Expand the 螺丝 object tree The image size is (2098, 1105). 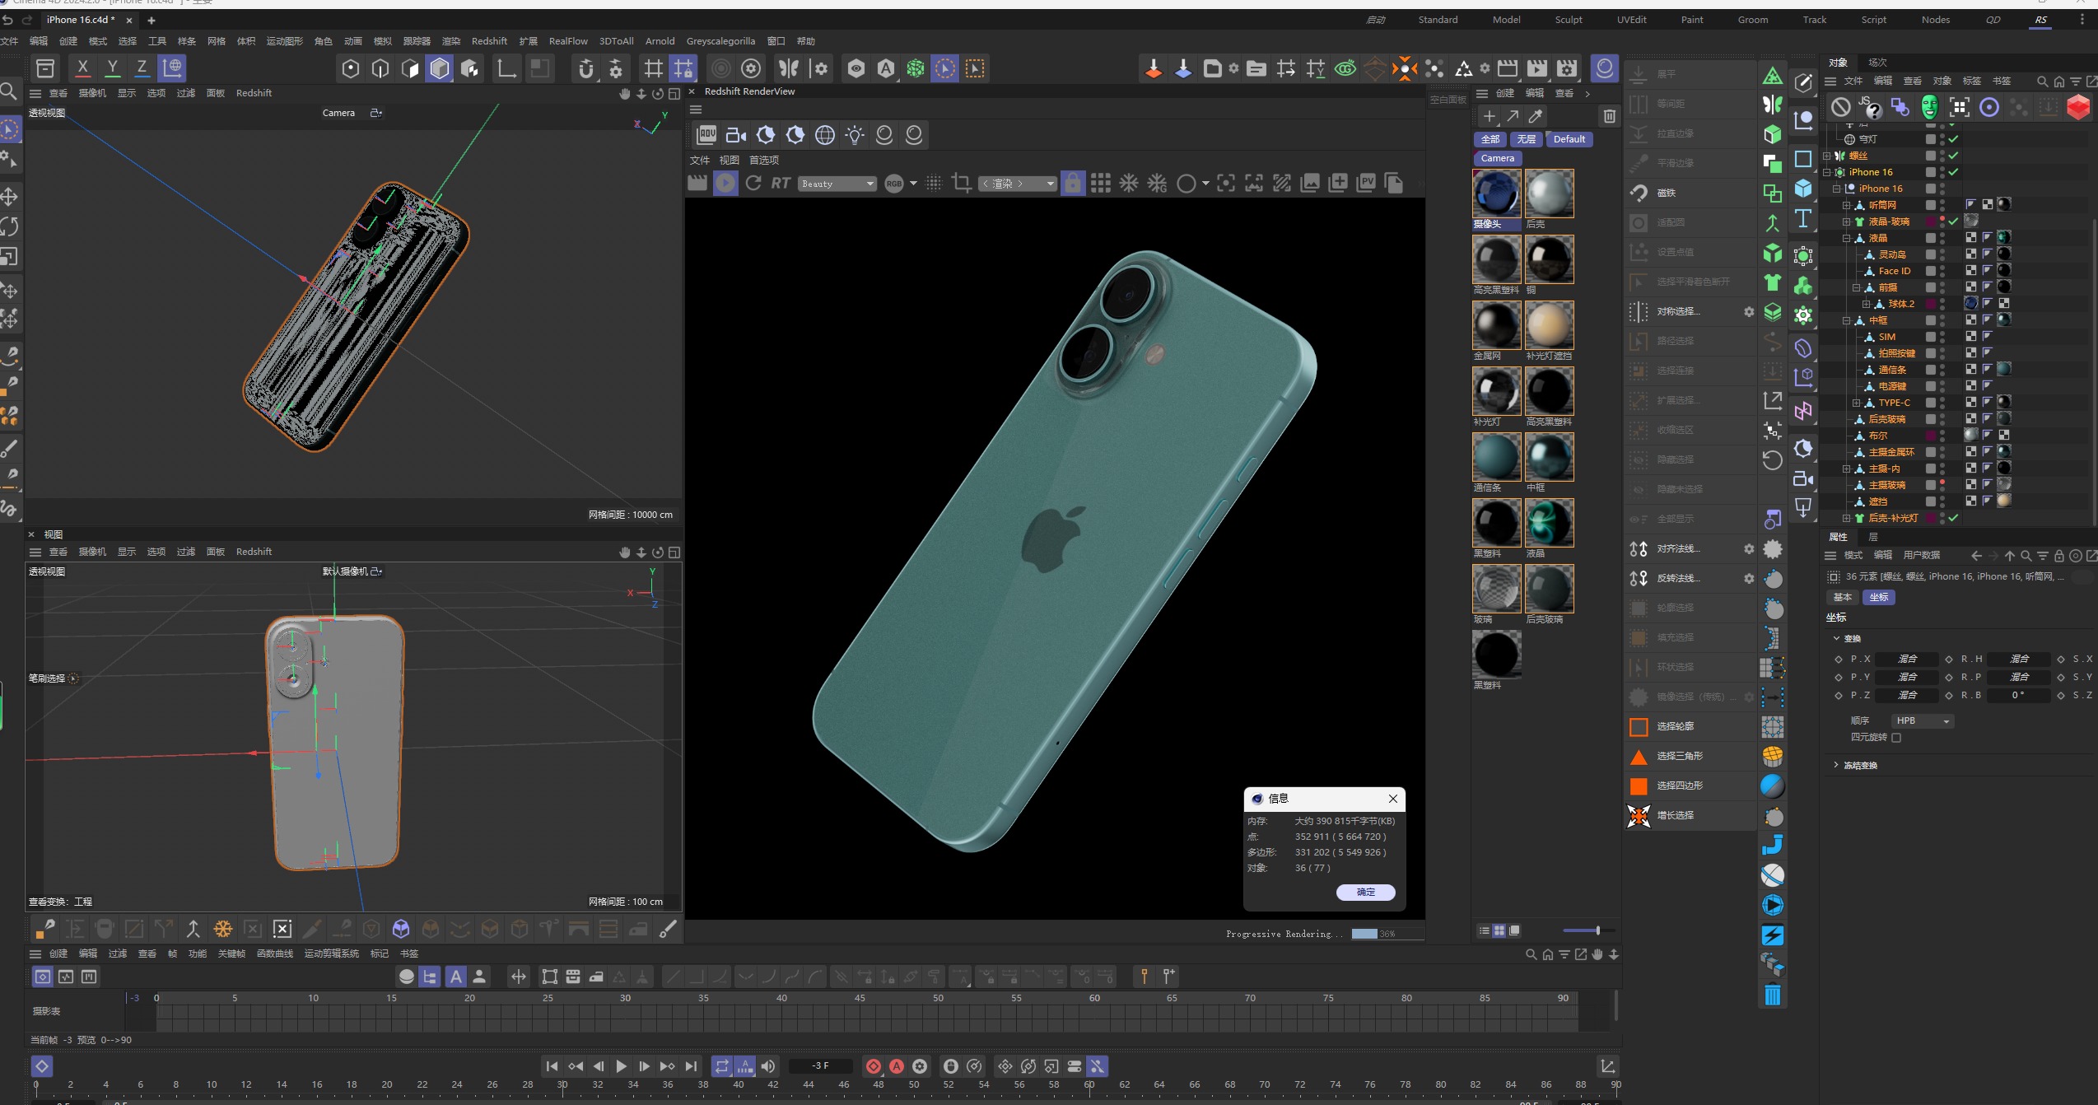(1826, 156)
